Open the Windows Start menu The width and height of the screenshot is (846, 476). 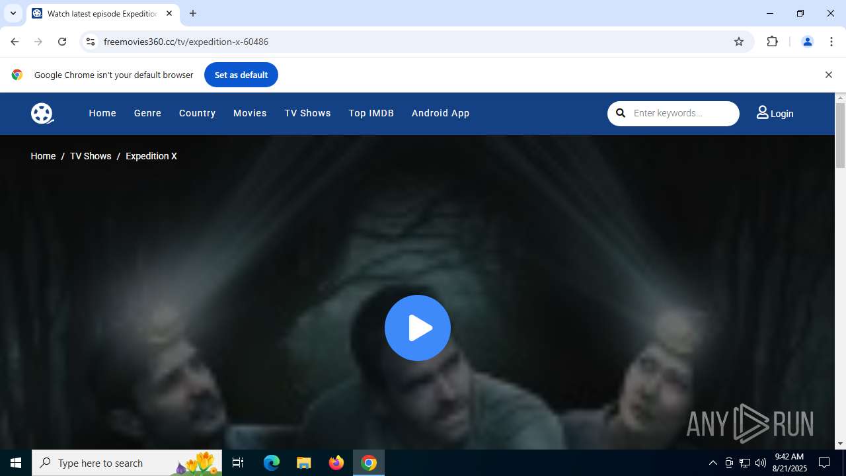coord(16,463)
